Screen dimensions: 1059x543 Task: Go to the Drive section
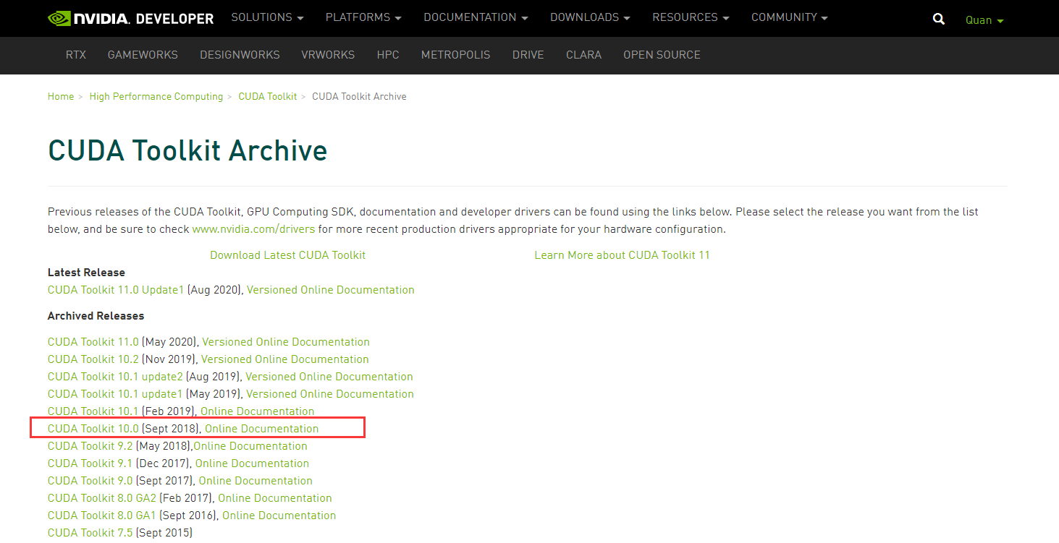528,55
